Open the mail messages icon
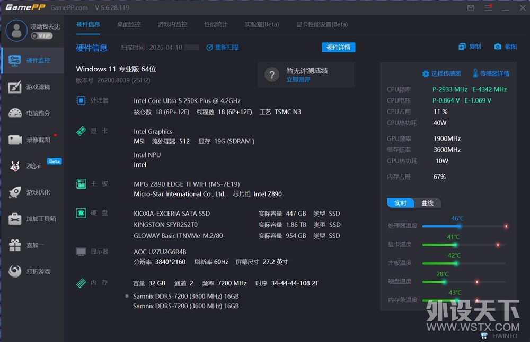 (x=471, y=7)
